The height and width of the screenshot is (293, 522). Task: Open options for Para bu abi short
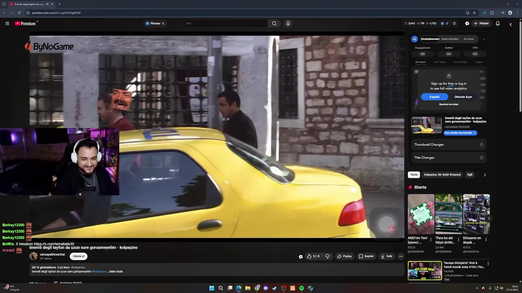click(x=458, y=240)
